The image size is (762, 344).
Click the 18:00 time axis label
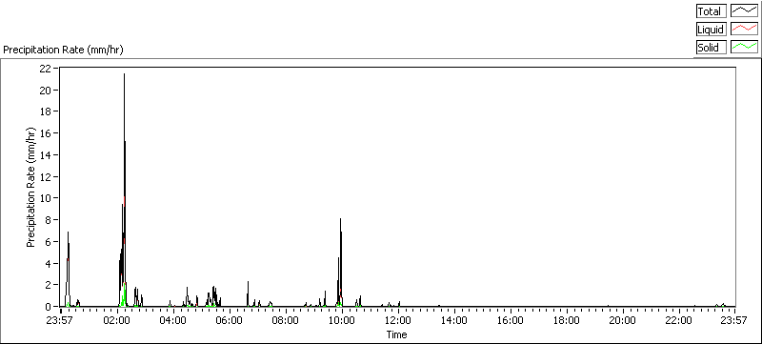click(566, 320)
